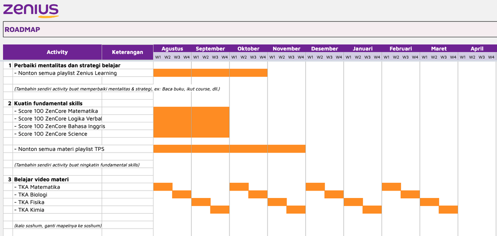Click TKA Matematika orange bar in Desember
The image size is (497, 236).
315,187
